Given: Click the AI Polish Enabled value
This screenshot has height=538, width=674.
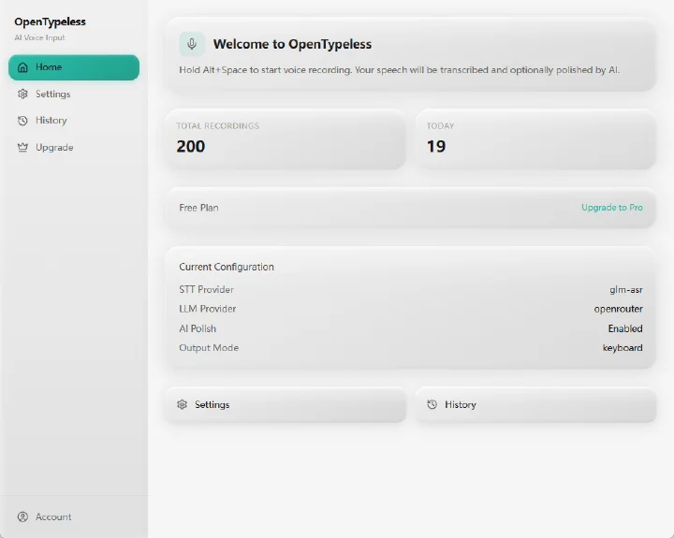Looking at the screenshot, I should [625, 328].
